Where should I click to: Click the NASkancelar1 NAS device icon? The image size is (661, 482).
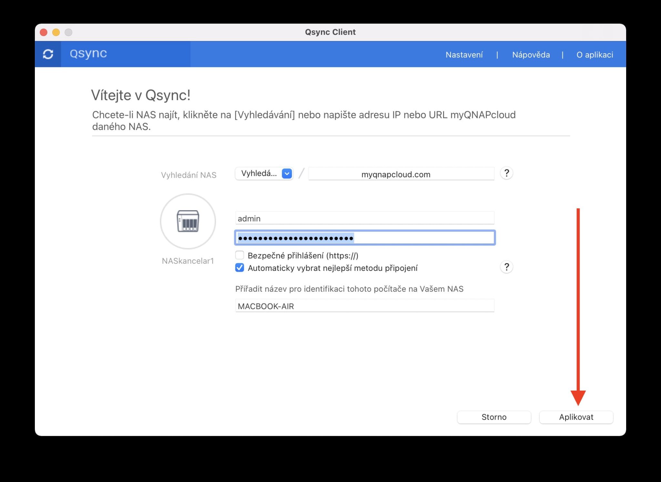[x=188, y=221]
